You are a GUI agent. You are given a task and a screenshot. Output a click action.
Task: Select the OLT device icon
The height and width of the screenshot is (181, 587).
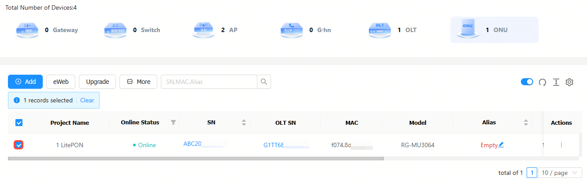pyautogui.click(x=379, y=30)
